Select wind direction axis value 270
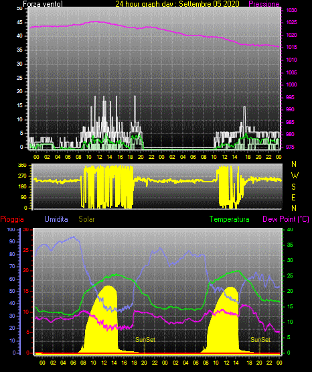This screenshot has width=312, height=372. coord(22,176)
